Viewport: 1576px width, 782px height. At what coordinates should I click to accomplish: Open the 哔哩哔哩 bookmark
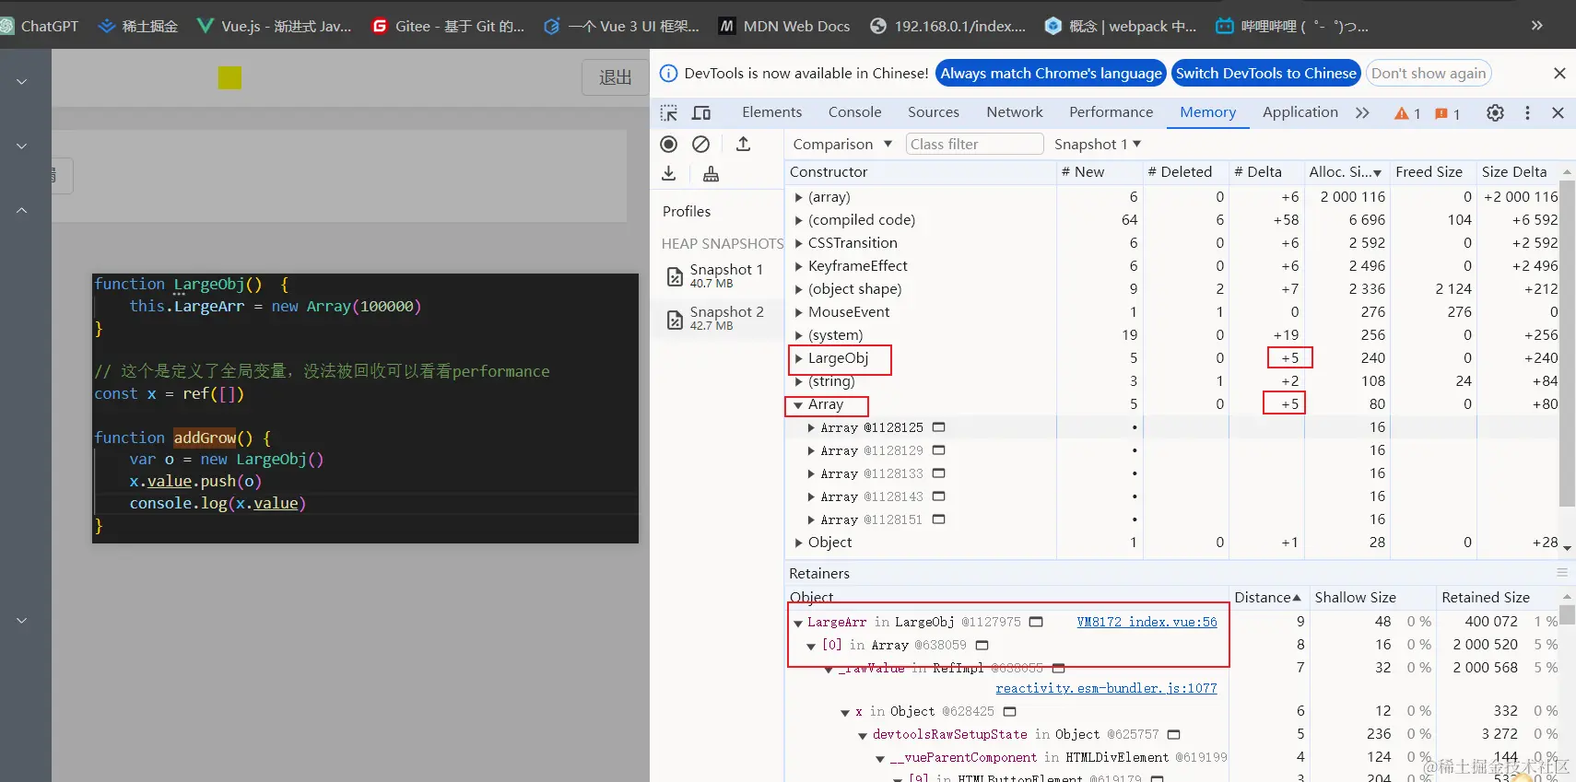(1292, 26)
